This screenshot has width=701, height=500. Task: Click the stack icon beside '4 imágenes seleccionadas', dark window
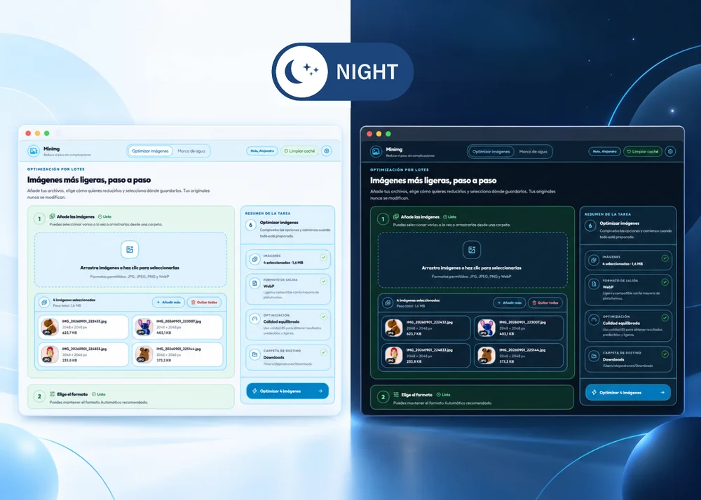pos(388,303)
